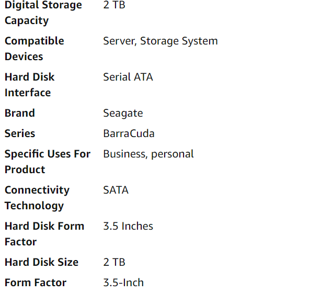
Task: Click the Form Factor label
Action: click(x=36, y=283)
